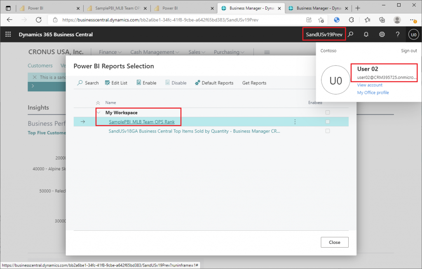Open the role center hamburger menu
The width and height of the screenshot is (422, 269).
pyautogui.click(x=267, y=52)
